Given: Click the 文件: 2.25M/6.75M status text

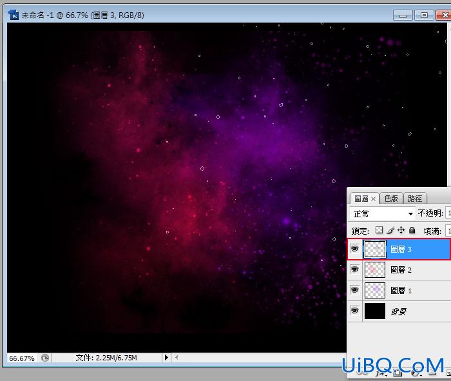Looking at the screenshot, I should click(x=106, y=358).
